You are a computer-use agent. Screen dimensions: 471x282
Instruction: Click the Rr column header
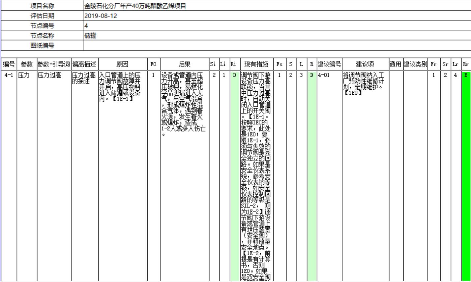pos(466,64)
